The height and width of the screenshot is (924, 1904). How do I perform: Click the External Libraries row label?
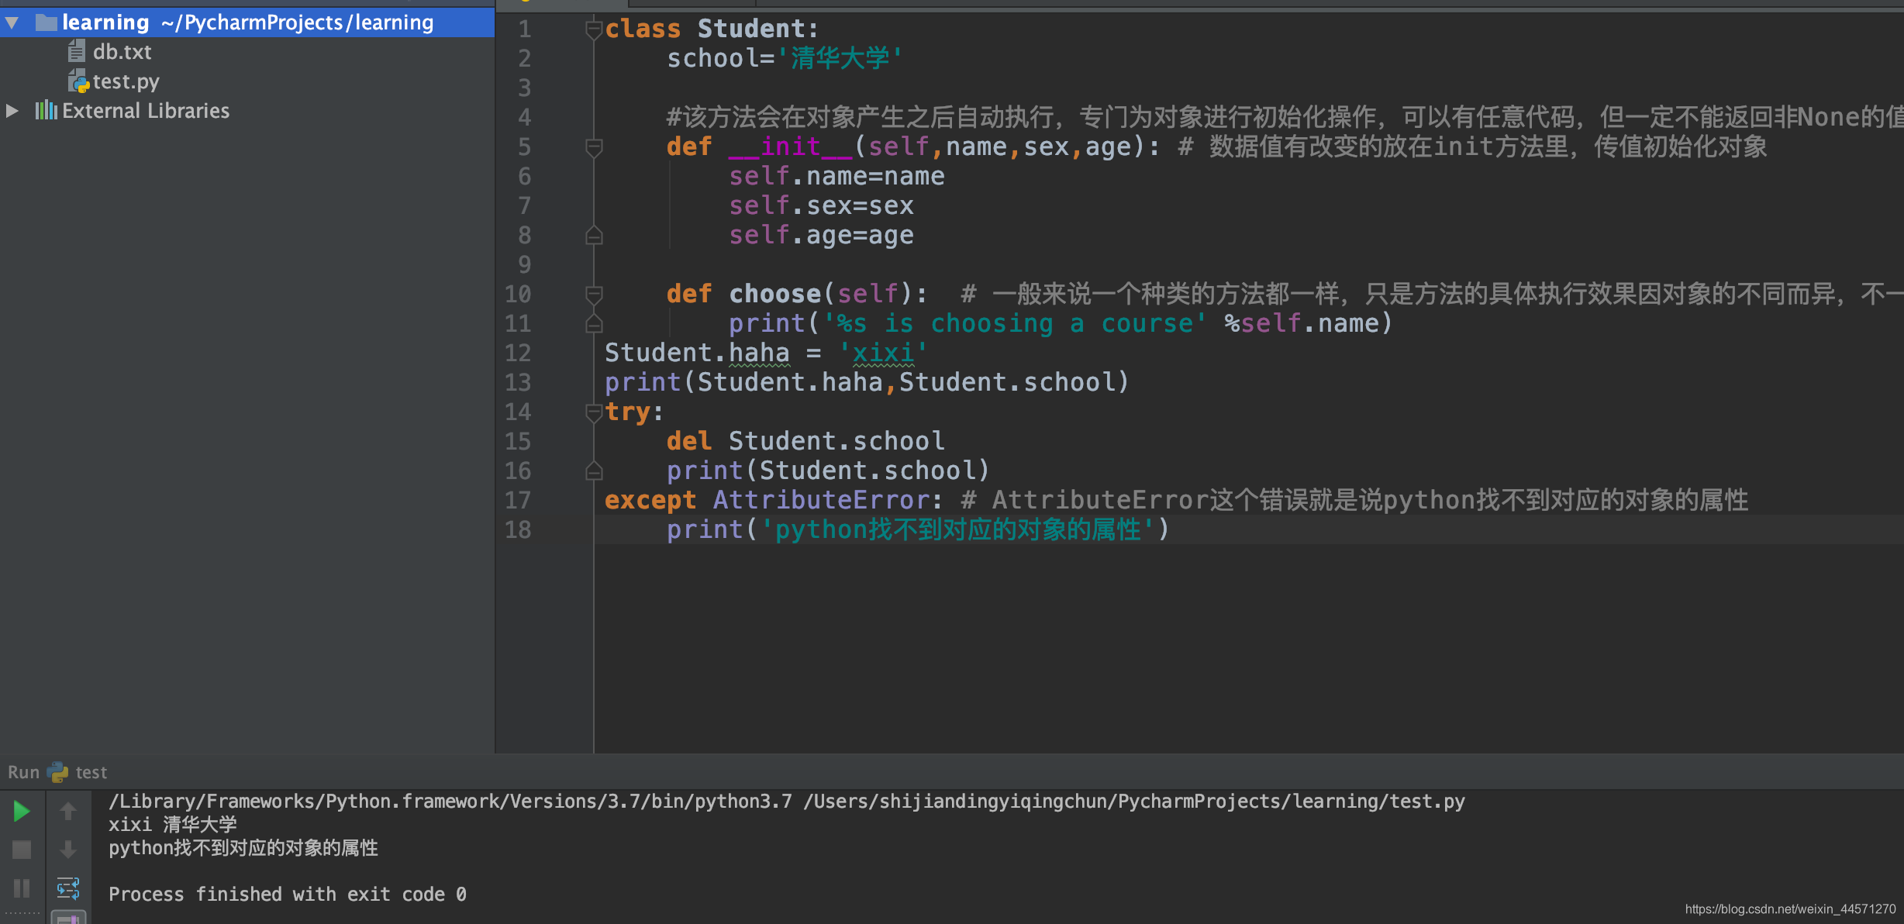point(146,111)
